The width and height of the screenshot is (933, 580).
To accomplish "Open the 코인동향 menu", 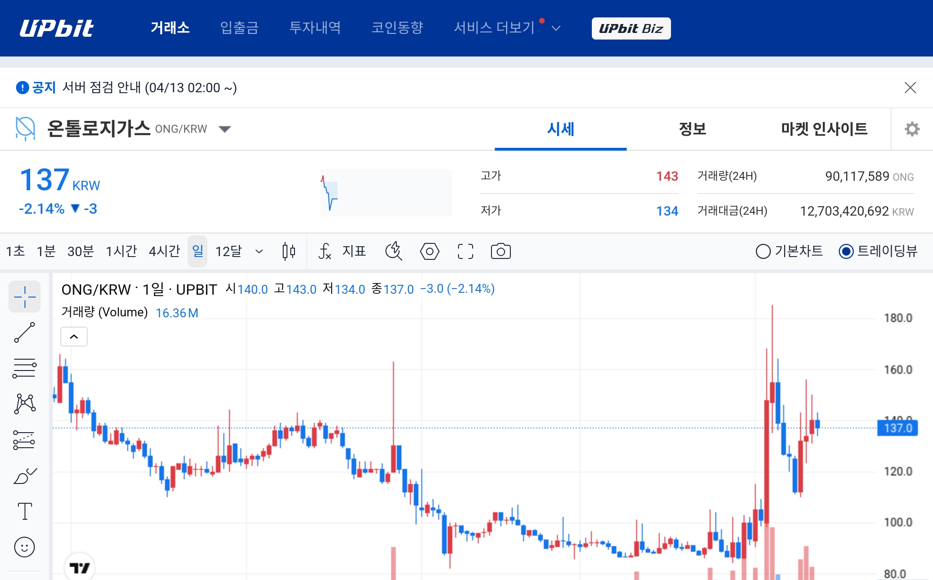I will [x=398, y=28].
